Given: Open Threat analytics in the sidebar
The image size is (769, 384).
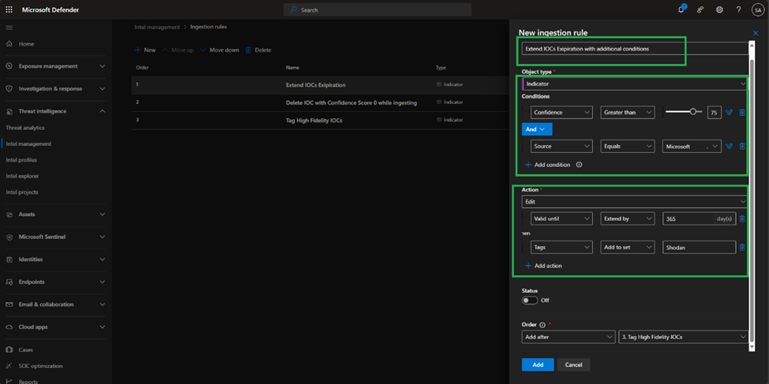Looking at the screenshot, I should pyautogui.click(x=25, y=128).
